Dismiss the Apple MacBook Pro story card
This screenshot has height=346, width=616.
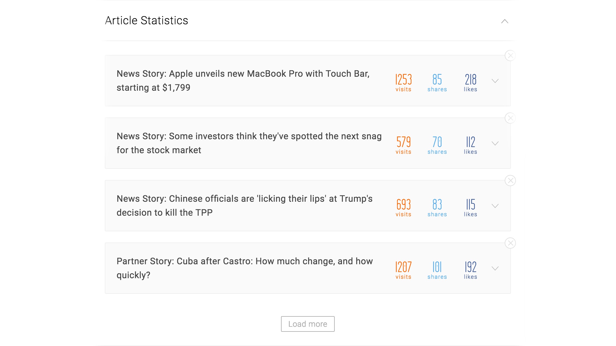[510, 56]
